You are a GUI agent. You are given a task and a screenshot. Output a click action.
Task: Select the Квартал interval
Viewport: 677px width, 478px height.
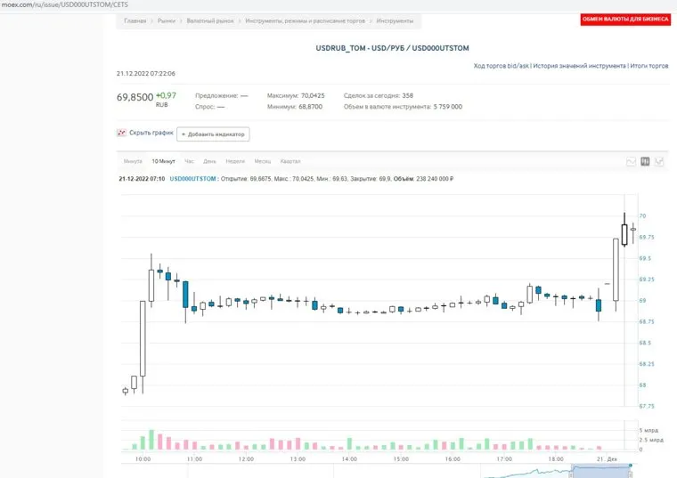[x=290, y=161]
